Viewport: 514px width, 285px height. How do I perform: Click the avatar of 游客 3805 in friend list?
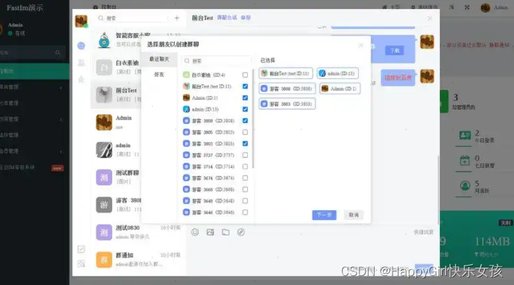[186, 132]
